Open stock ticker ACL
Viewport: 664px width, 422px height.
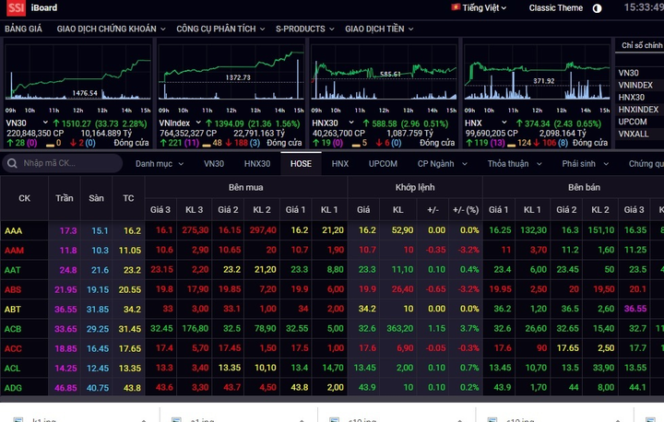(12, 369)
